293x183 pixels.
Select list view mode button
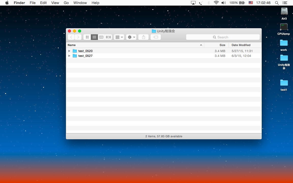[94, 37]
